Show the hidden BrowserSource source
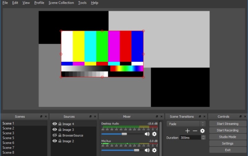248x156 pixels. (x=54, y=135)
